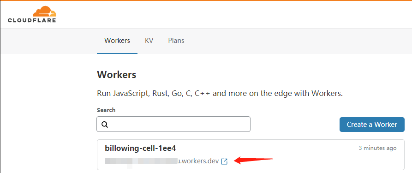This screenshot has height=173, width=412.
Task: Click the orange Cloudflare cloud logo
Action: (44, 12)
